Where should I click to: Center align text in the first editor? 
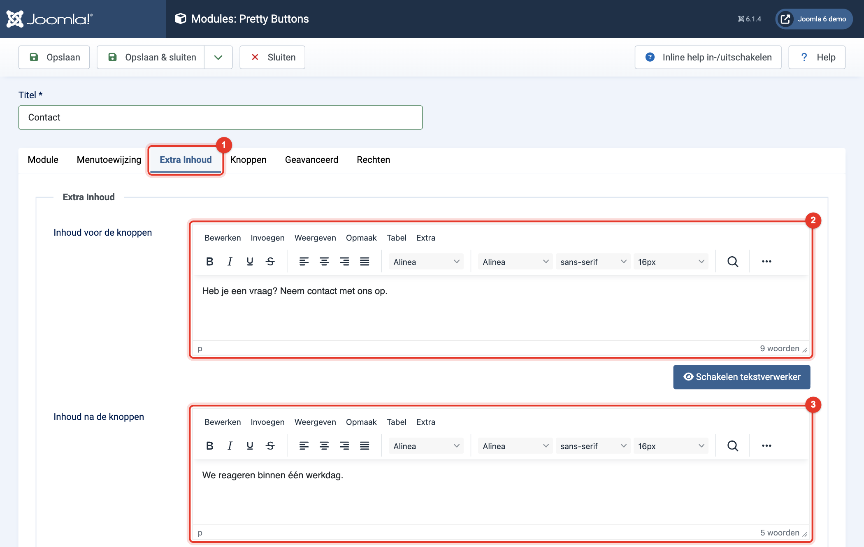[324, 262]
